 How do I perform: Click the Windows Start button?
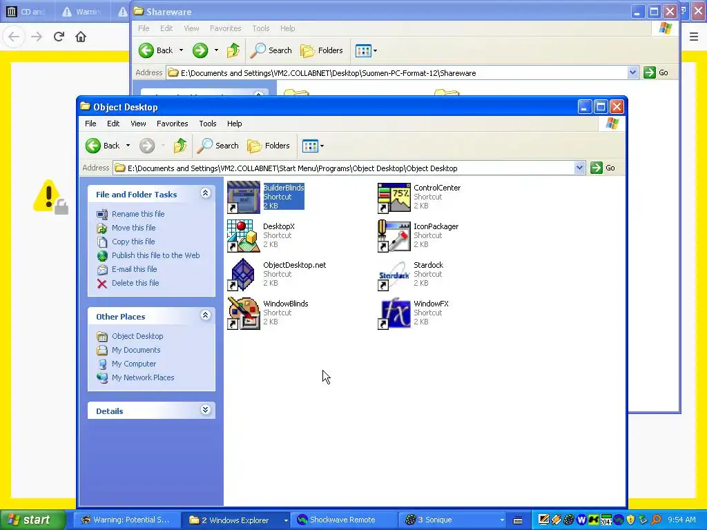pos(32,520)
